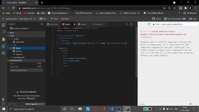This screenshot has height=112, width=199.
Task: Click the enter package name field
Action: (x=26, y=70)
